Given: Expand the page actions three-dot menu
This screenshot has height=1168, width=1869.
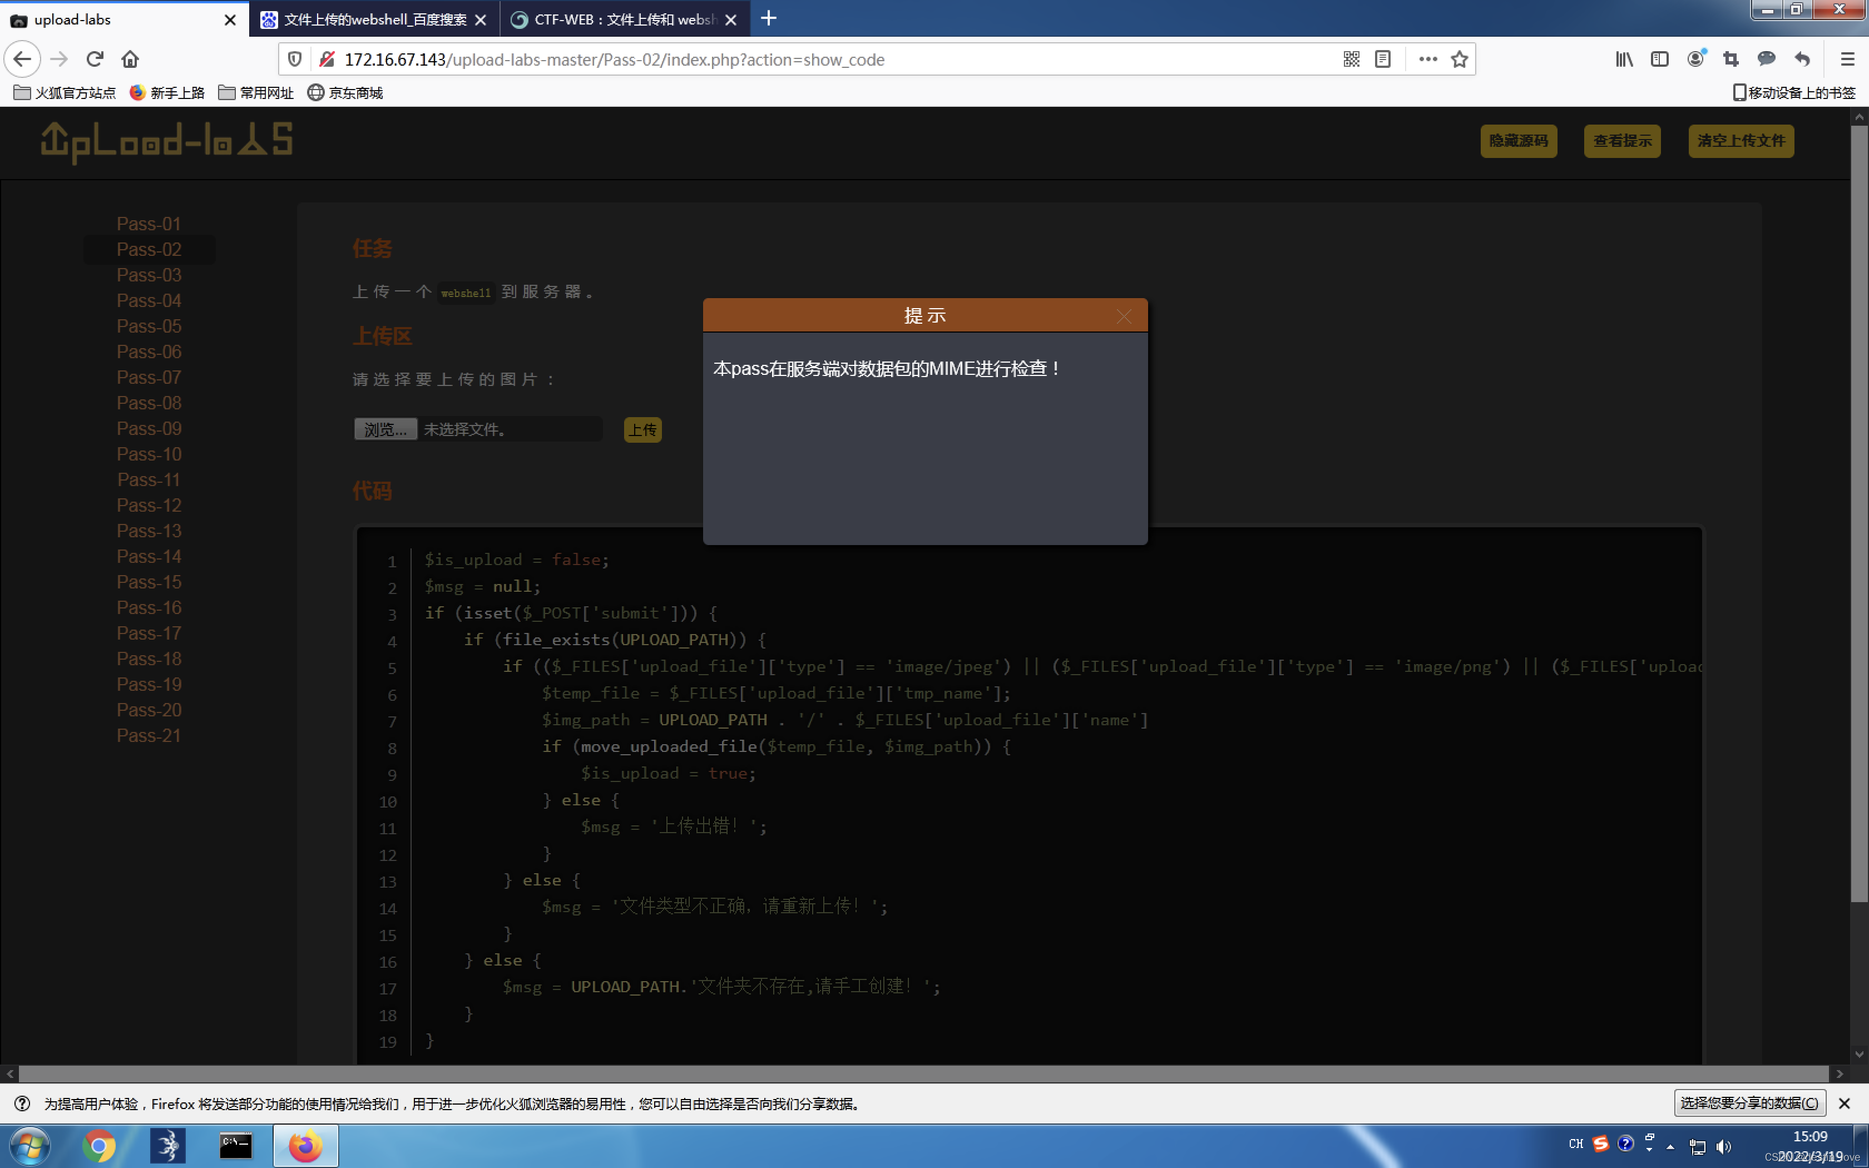Looking at the screenshot, I should 1427,60.
